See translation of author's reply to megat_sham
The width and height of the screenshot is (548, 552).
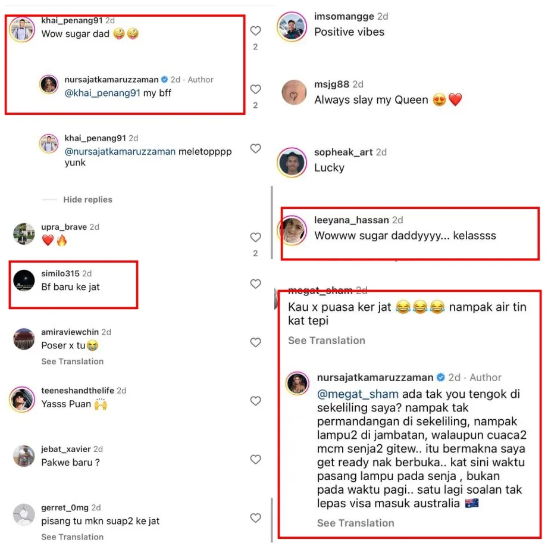pos(355,523)
